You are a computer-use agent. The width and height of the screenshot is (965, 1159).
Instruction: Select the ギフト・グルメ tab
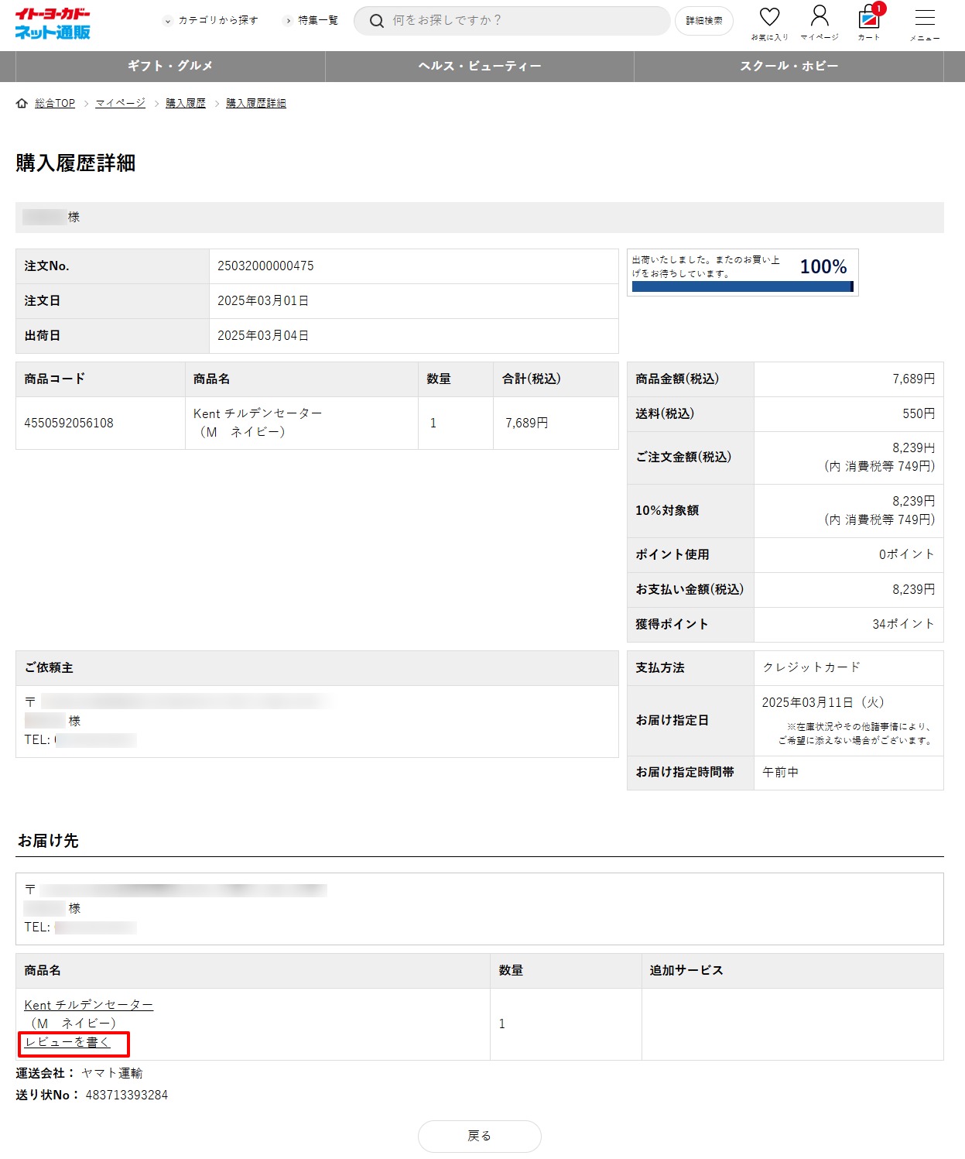click(170, 67)
